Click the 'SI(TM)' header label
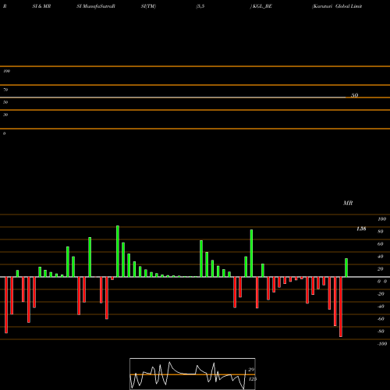This screenshot has width=390, height=390. point(148,6)
